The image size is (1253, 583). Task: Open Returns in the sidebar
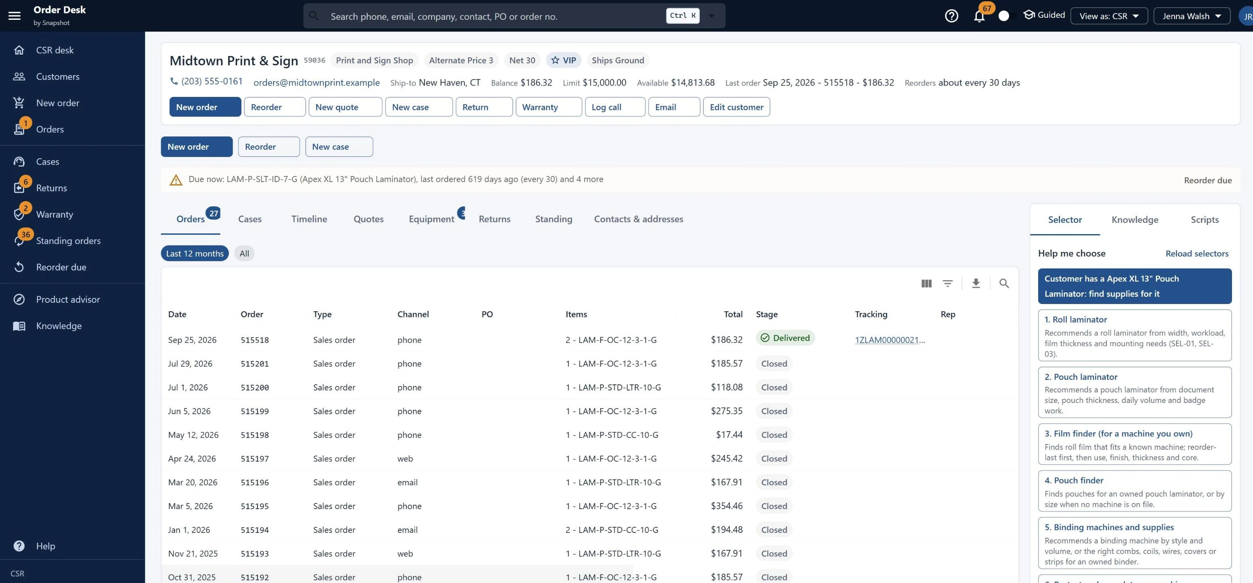(x=72, y=188)
